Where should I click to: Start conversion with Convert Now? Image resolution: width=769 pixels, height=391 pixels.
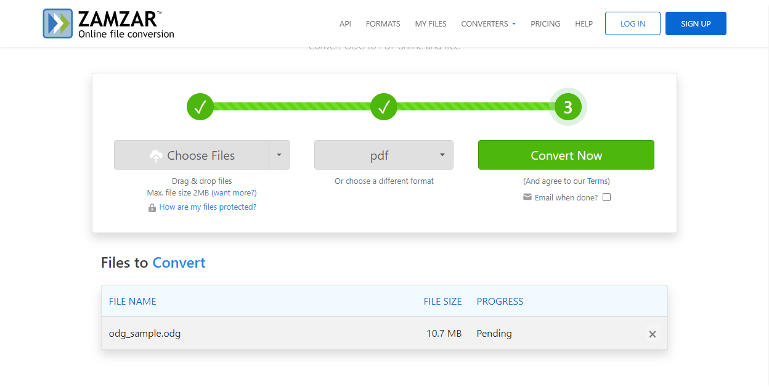tap(566, 155)
